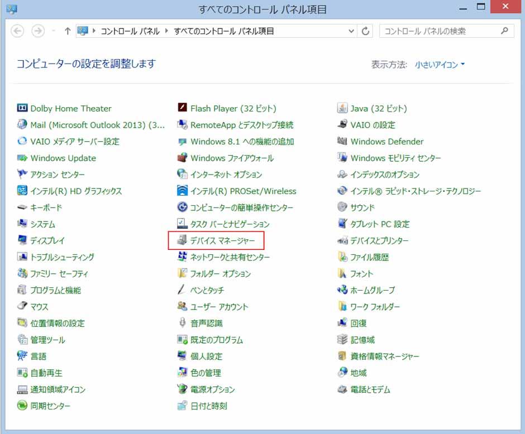Screen dimensions: 525x434
Task: Open the 管理ツール link
Action: point(47,340)
